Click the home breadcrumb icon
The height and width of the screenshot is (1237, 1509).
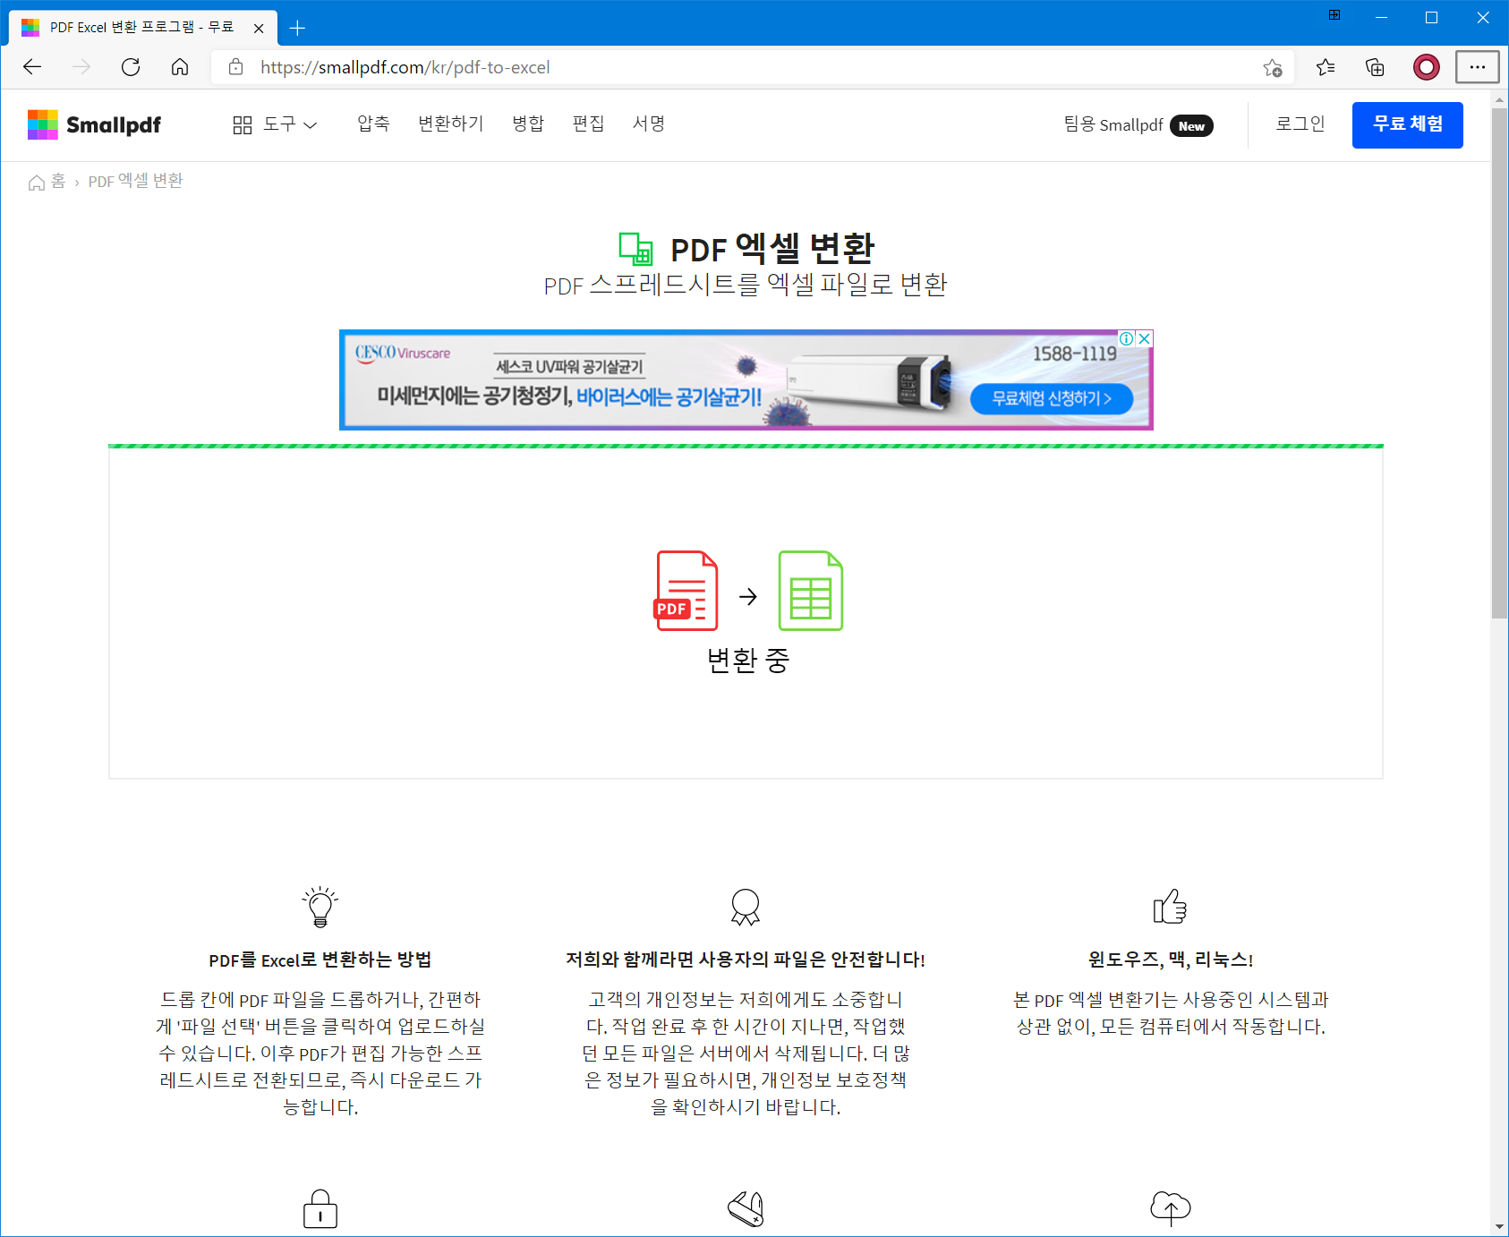37,183
